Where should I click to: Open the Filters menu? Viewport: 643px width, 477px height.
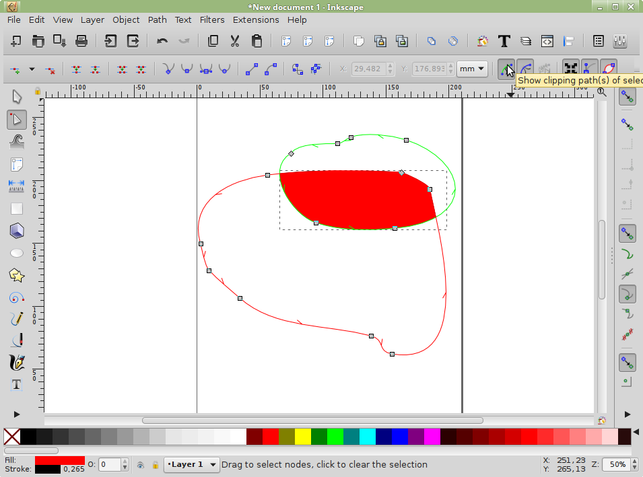coord(212,20)
